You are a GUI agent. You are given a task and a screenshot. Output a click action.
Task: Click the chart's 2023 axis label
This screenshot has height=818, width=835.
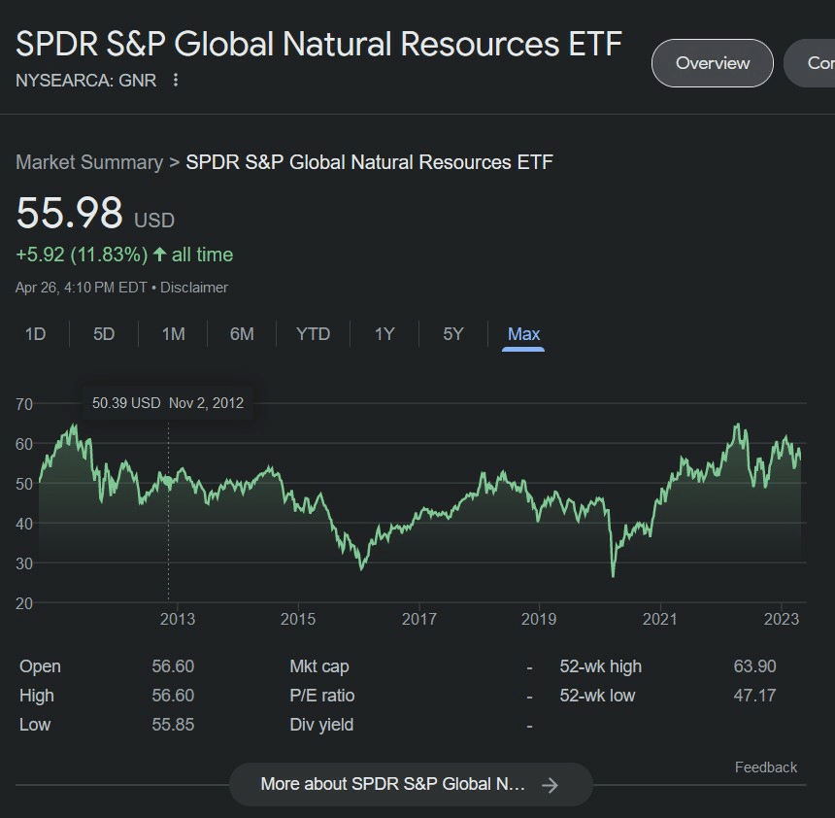click(782, 619)
